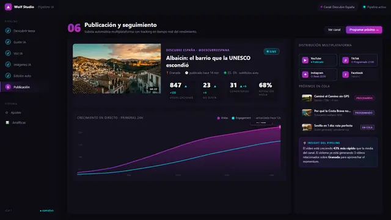Toggle the Vistas legend swatch
Screen dimensions: 391x220
tap(219, 118)
